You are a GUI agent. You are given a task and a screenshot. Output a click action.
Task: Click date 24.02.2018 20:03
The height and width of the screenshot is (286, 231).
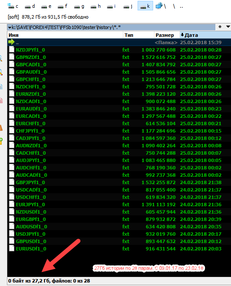(201, 249)
